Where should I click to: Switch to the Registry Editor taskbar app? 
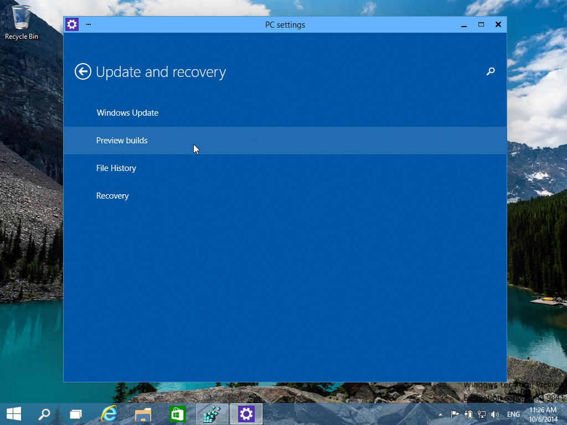(x=212, y=414)
